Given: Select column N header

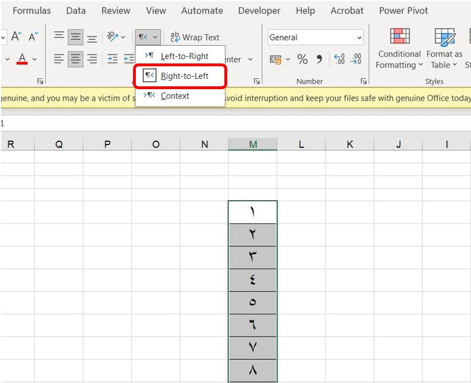Looking at the screenshot, I should coord(204,144).
